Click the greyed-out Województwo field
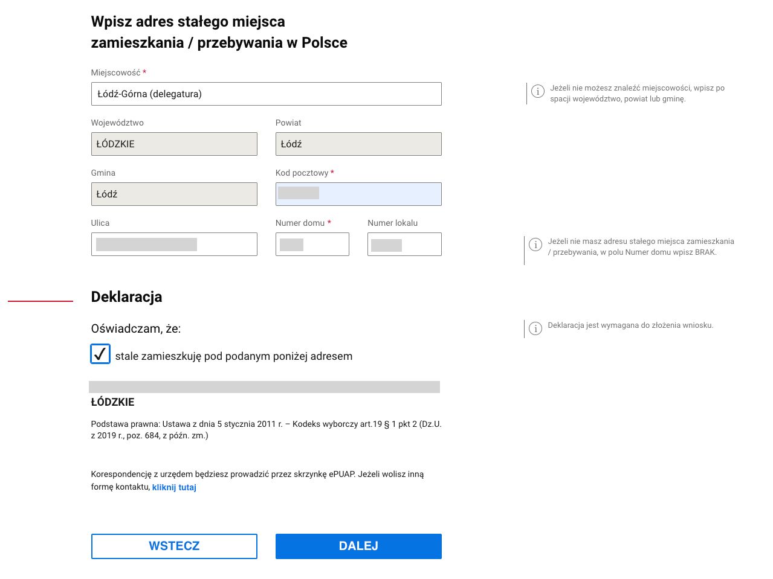The height and width of the screenshot is (579, 773). tap(174, 144)
